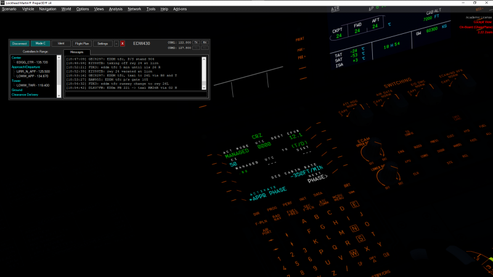Select the AIRPORT key on MCDU
493x277 pixels.
click(x=266, y=232)
